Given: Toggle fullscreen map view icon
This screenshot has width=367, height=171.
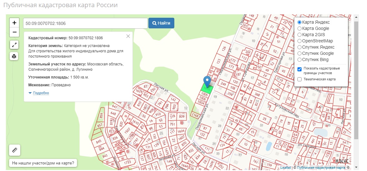Looking at the screenshot, I should click(14, 45).
